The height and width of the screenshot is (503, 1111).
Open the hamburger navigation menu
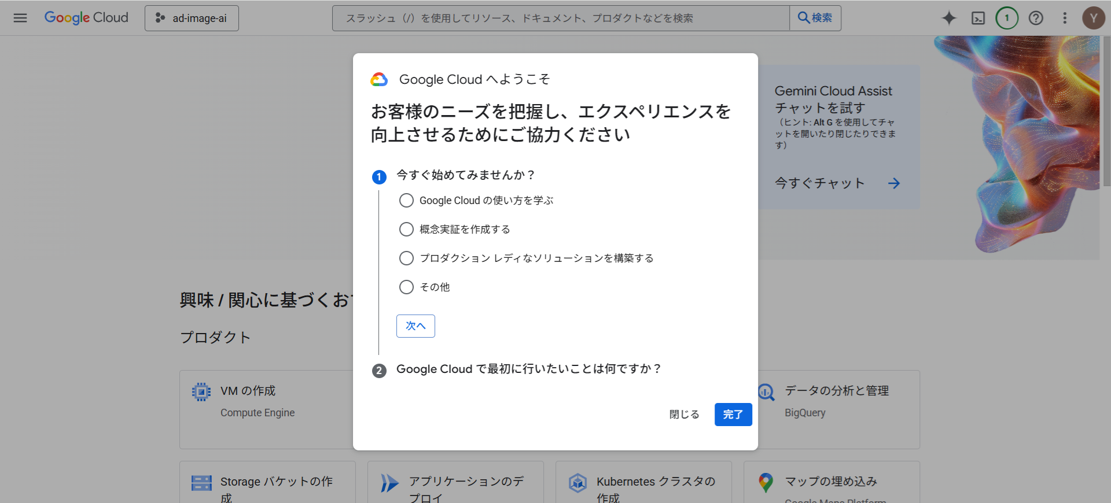(x=20, y=18)
